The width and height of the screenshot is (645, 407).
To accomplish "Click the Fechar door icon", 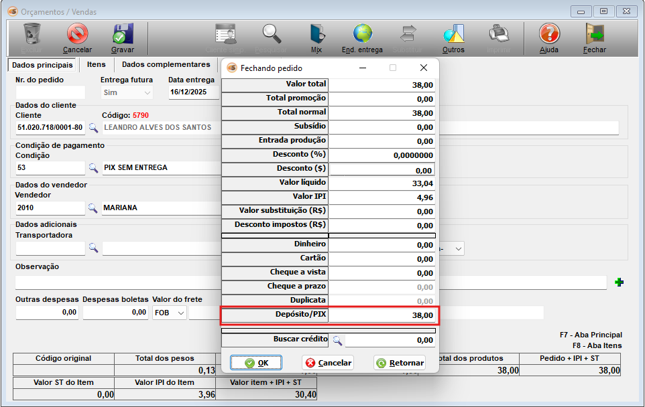I will click(594, 33).
